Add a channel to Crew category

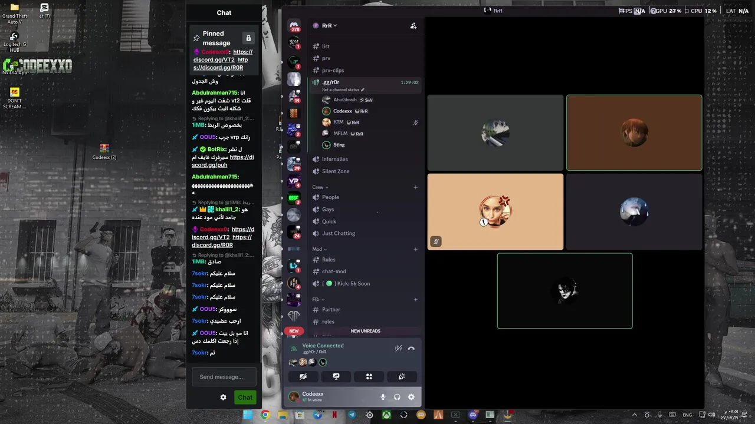[415, 187]
